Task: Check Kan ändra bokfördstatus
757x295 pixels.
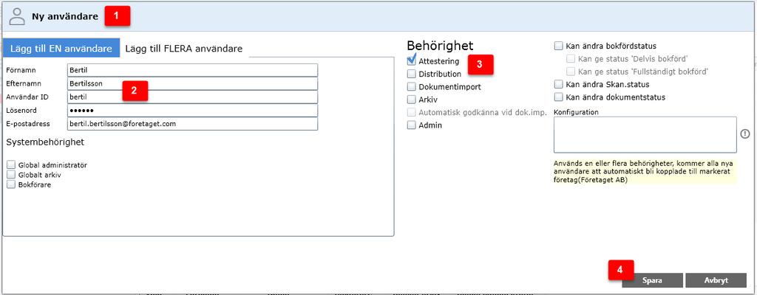Action: pos(559,46)
